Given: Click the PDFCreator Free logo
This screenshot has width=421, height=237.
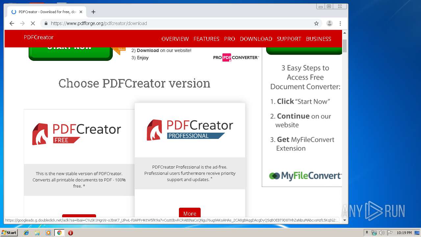Looking at the screenshot, I should click(76, 134).
